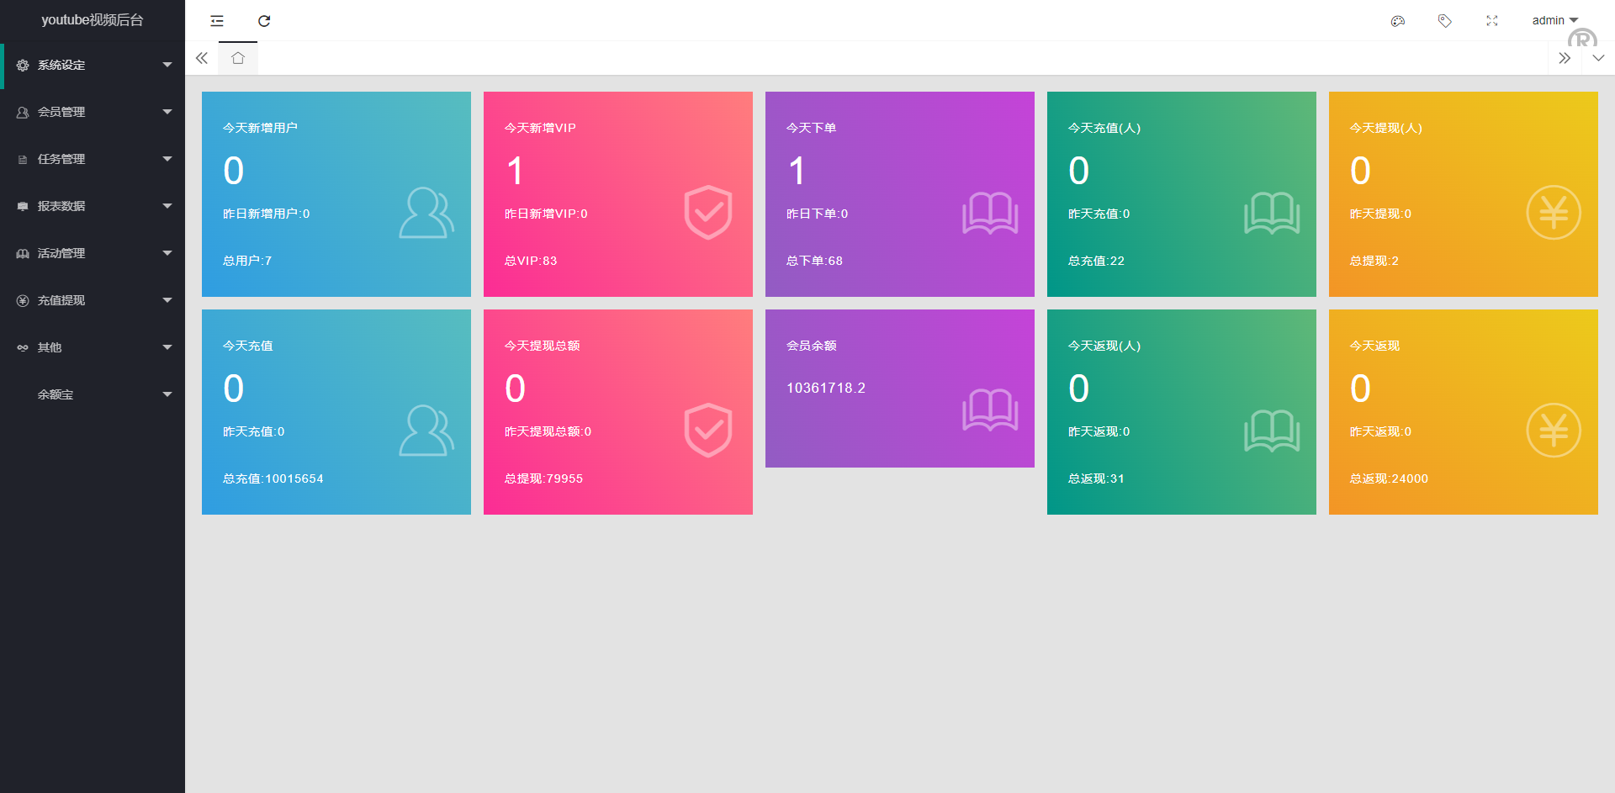Click the home tab icon
This screenshot has height=793, width=1615.
click(238, 58)
